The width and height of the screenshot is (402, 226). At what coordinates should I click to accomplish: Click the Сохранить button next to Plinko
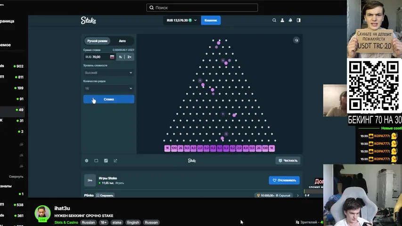(105, 195)
